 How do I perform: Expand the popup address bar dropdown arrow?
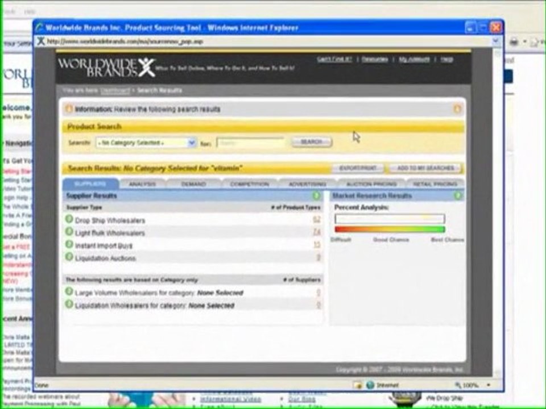495,41
